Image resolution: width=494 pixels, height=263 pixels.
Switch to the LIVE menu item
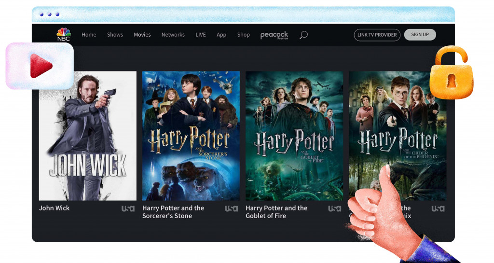[x=200, y=35]
